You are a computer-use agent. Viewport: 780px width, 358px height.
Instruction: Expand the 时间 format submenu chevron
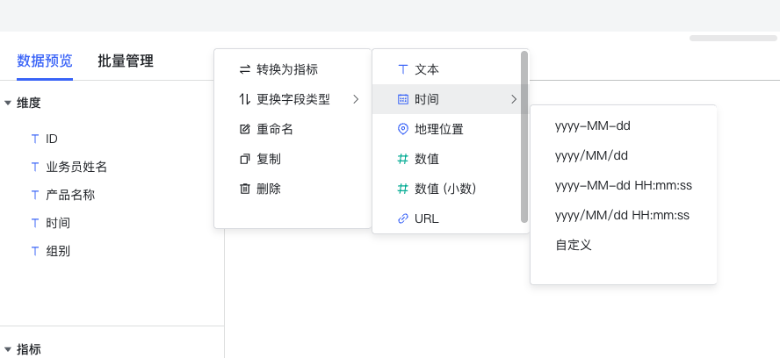click(514, 99)
